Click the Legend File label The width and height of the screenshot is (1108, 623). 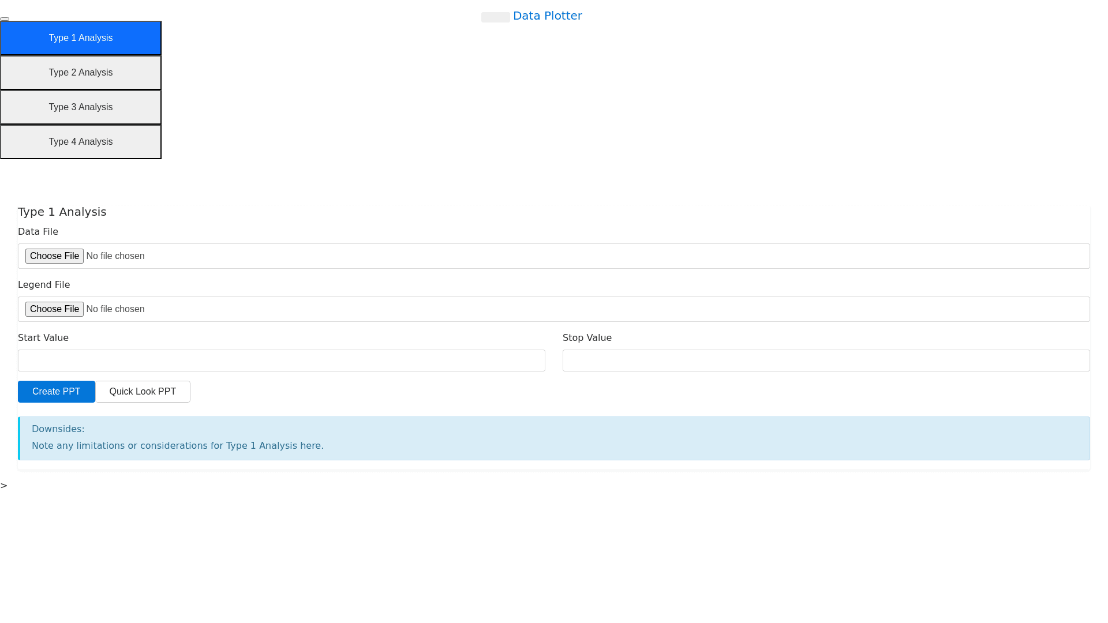44,285
